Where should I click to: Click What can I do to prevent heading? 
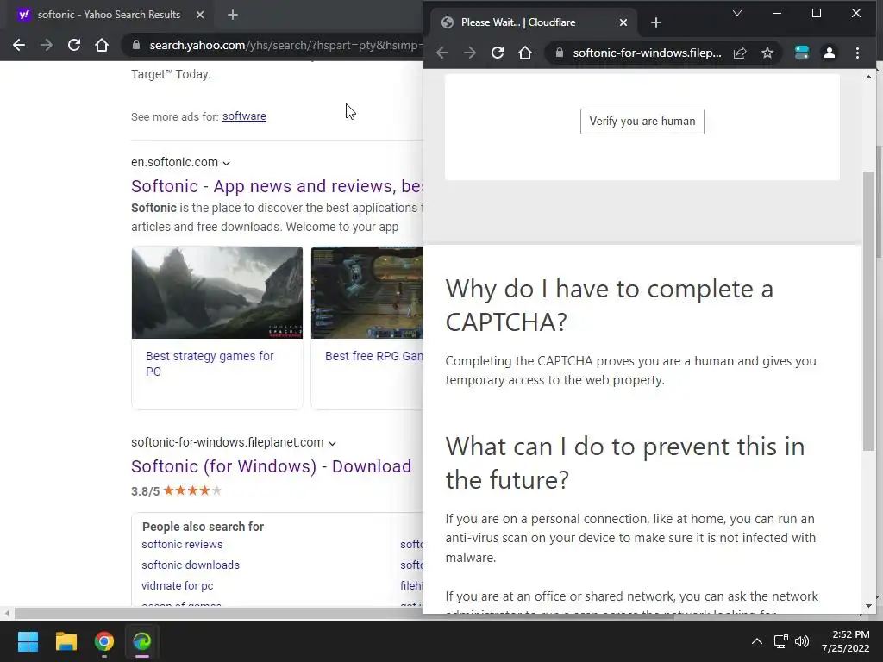pyautogui.click(x=625, y=463)
